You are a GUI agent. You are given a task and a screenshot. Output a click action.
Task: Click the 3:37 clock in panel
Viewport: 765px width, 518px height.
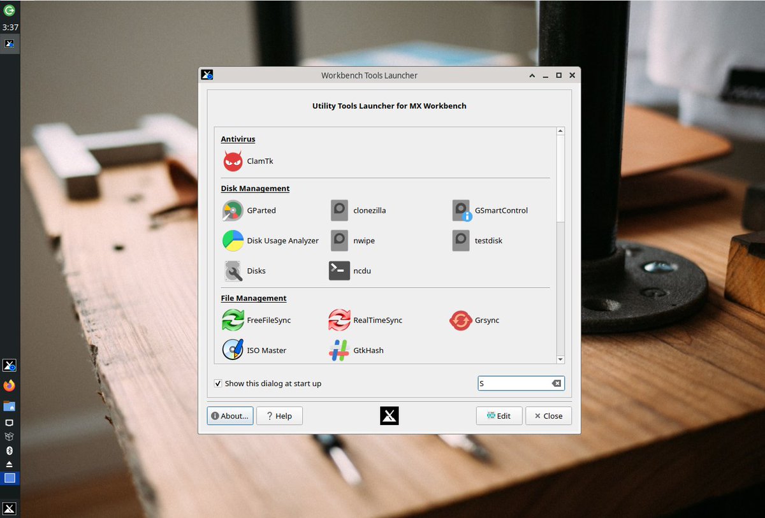pyautogui.click(x=10, y=27)
